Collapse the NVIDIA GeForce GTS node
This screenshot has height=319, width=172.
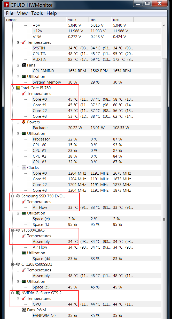13,293
